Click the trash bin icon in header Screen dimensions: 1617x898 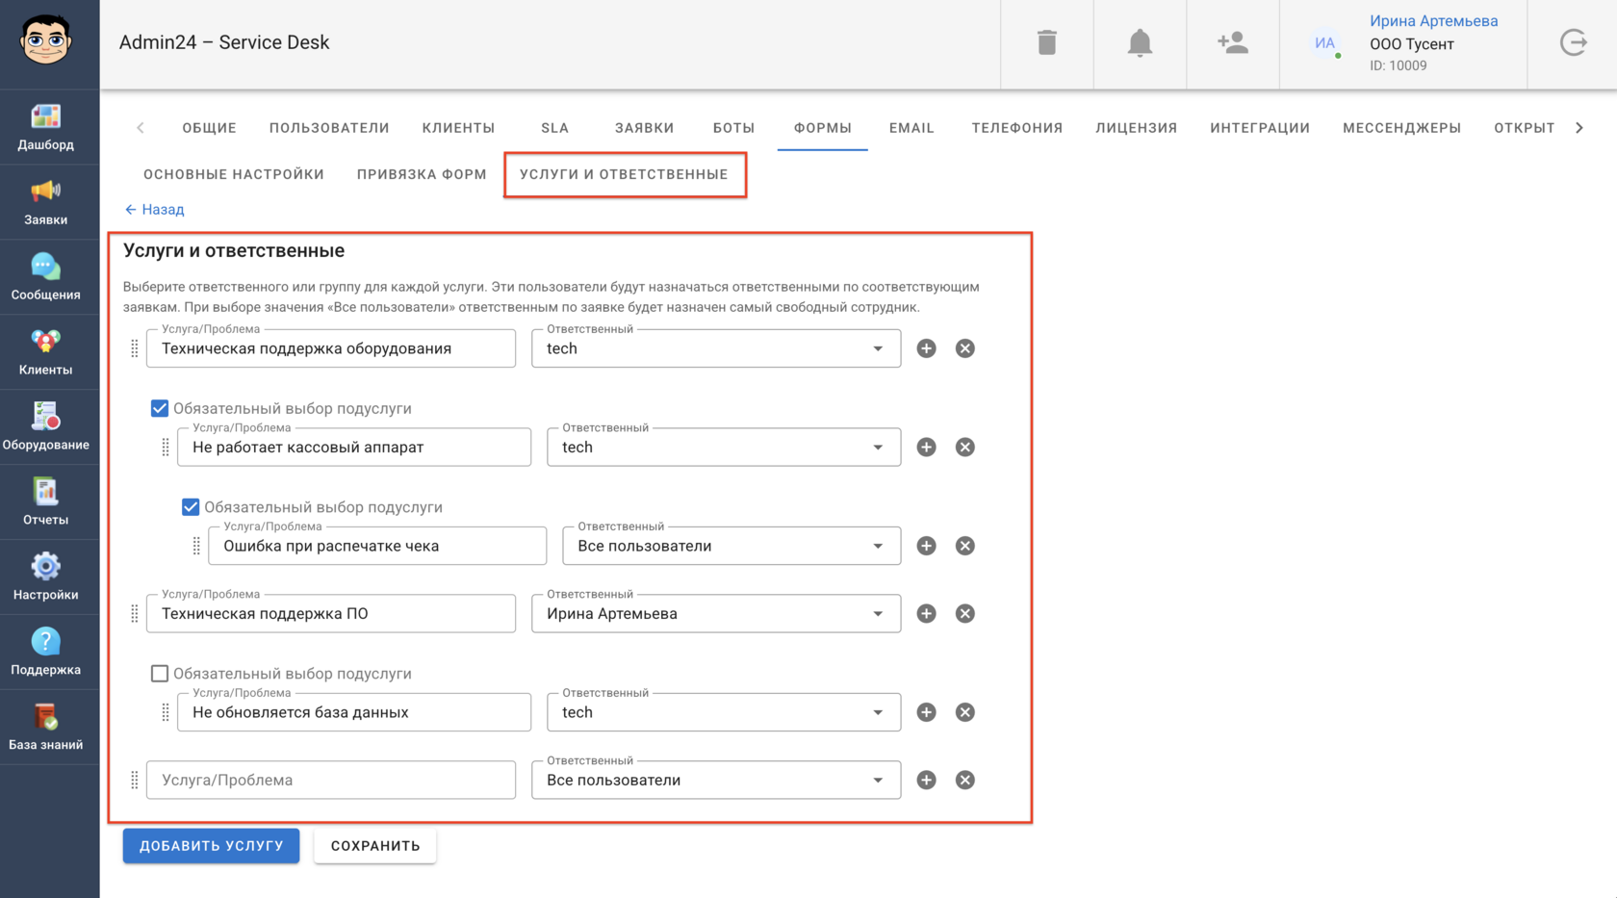tap(1047, 43)
